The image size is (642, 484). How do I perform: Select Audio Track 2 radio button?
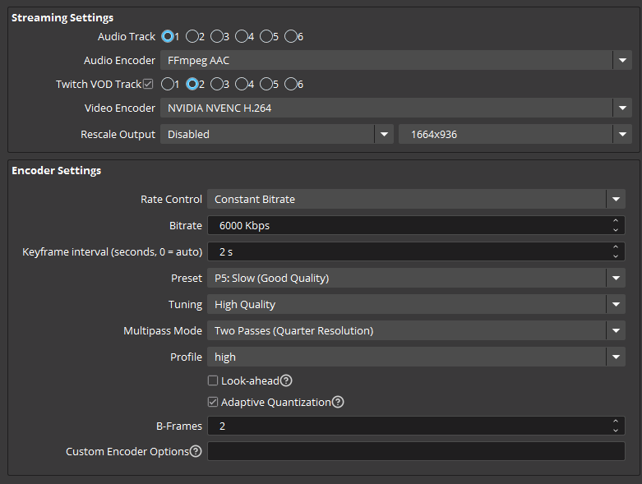(x=192, y=36)
